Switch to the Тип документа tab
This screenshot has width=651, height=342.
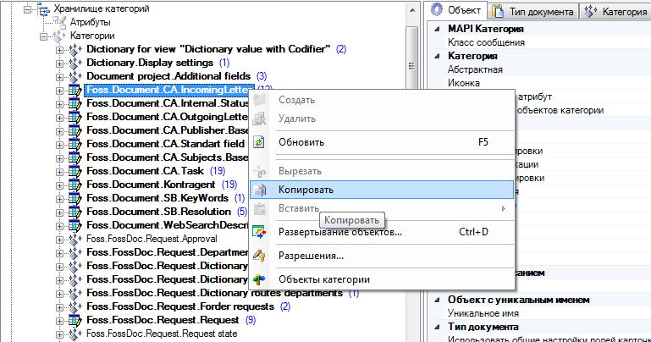542,11
